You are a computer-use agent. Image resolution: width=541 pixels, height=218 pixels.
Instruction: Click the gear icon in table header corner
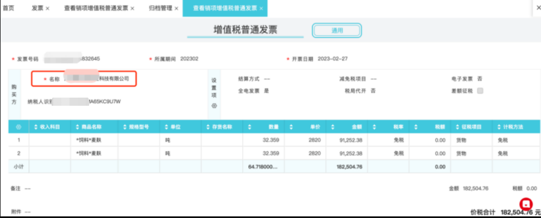pyautogui.click(x=18, y=126)
